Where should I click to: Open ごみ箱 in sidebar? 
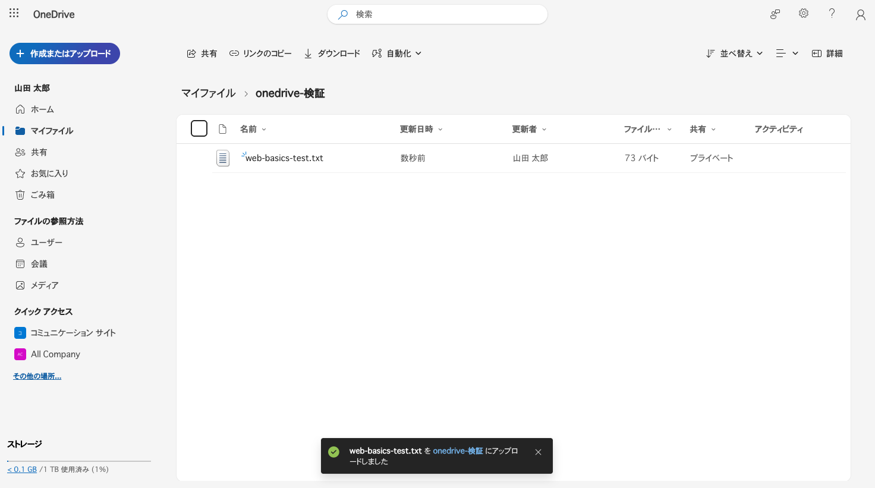tap(43, 195)
